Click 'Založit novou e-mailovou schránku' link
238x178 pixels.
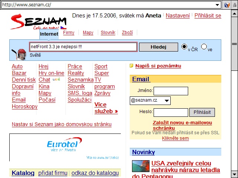182,125
